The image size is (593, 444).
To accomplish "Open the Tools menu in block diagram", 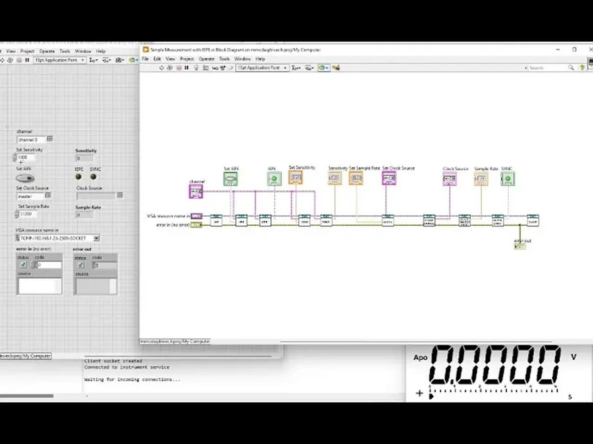I will tap(224, 59).
